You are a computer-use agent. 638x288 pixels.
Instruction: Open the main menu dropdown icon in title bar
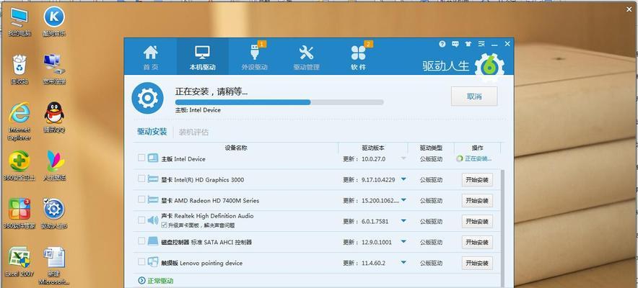click(481, 44)
